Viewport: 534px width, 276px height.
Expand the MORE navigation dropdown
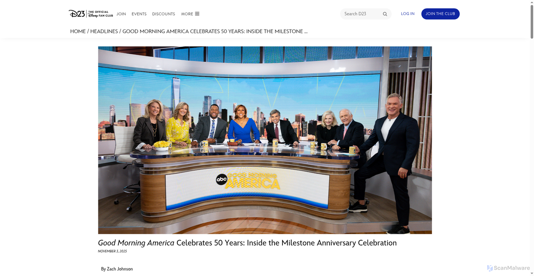(187, 14)
